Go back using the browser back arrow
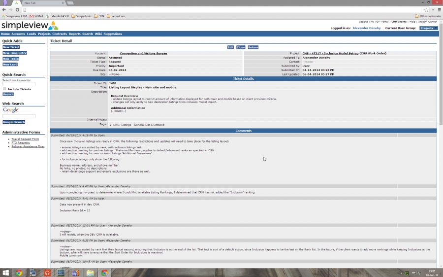 [4, 10]
